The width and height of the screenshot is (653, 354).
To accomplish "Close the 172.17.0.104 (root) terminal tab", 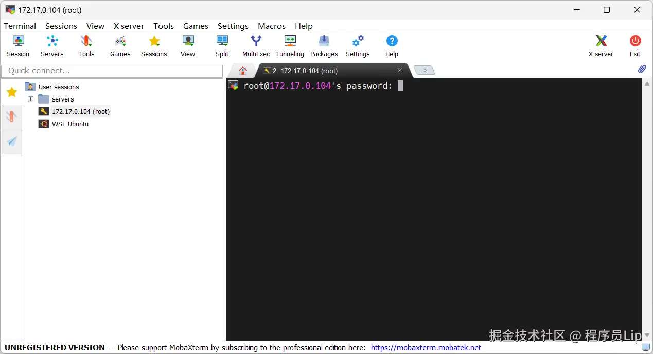I will (400, 70).
